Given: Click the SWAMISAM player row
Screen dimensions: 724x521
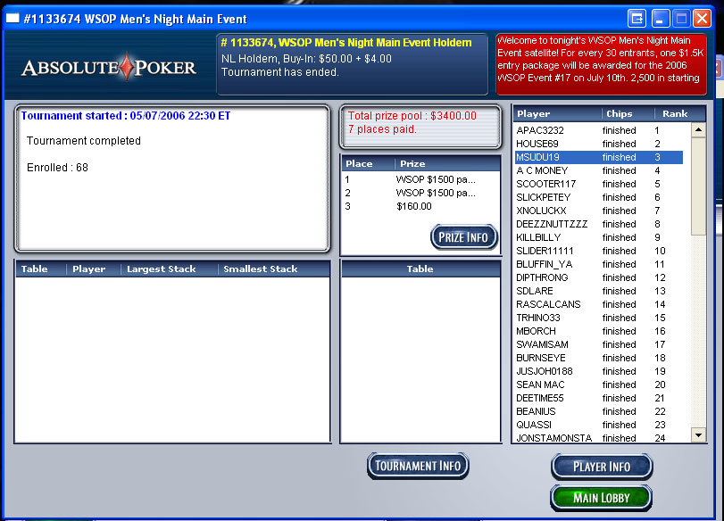Looking at the screenshot, I should pos(599,344).
